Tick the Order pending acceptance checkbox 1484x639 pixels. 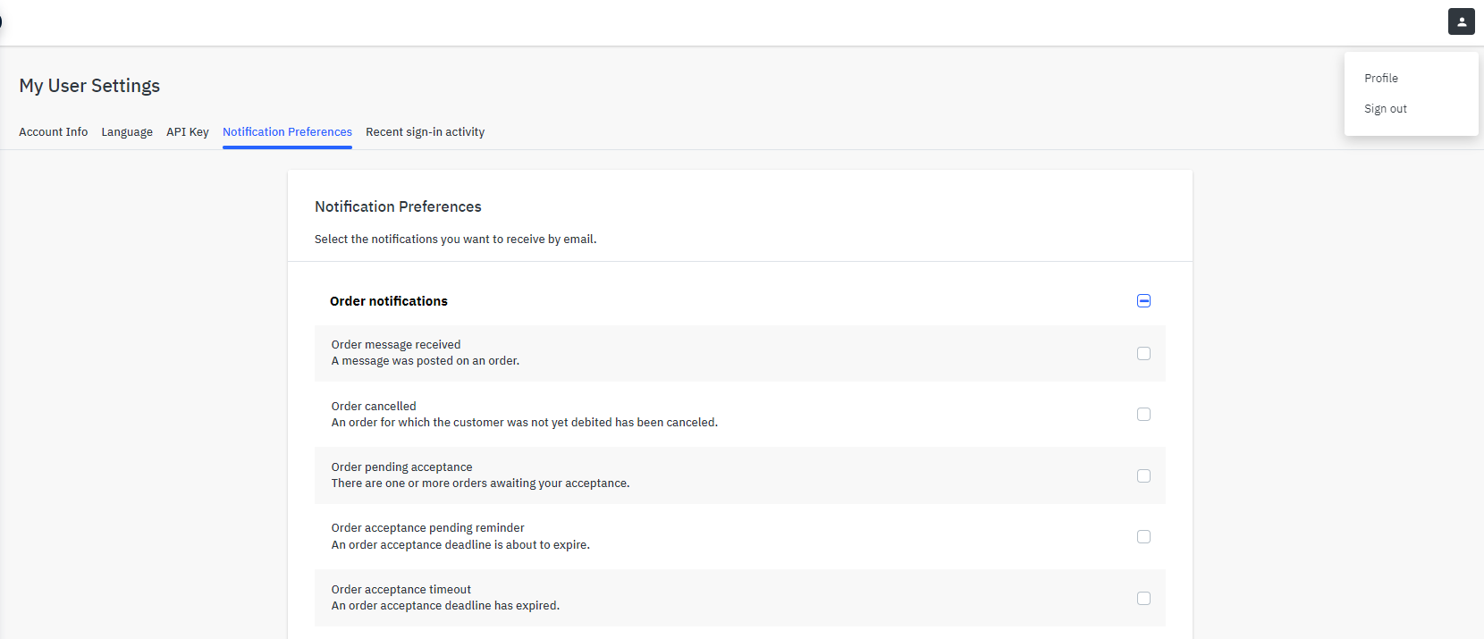pyautogui.click(x=1143, y=476)
